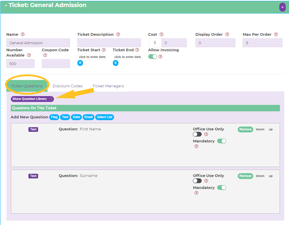Enable Office Use Only for First Name
Image resolution: width=289 pixels, height=225 pixels.
pos(197,134)
